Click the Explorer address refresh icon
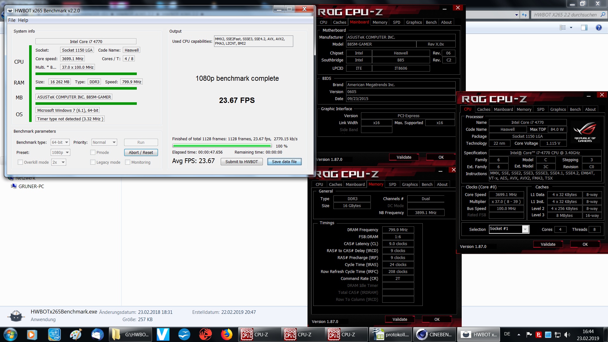Image resolution: width=608 pixels, height=342 pixels. point(524,15)
